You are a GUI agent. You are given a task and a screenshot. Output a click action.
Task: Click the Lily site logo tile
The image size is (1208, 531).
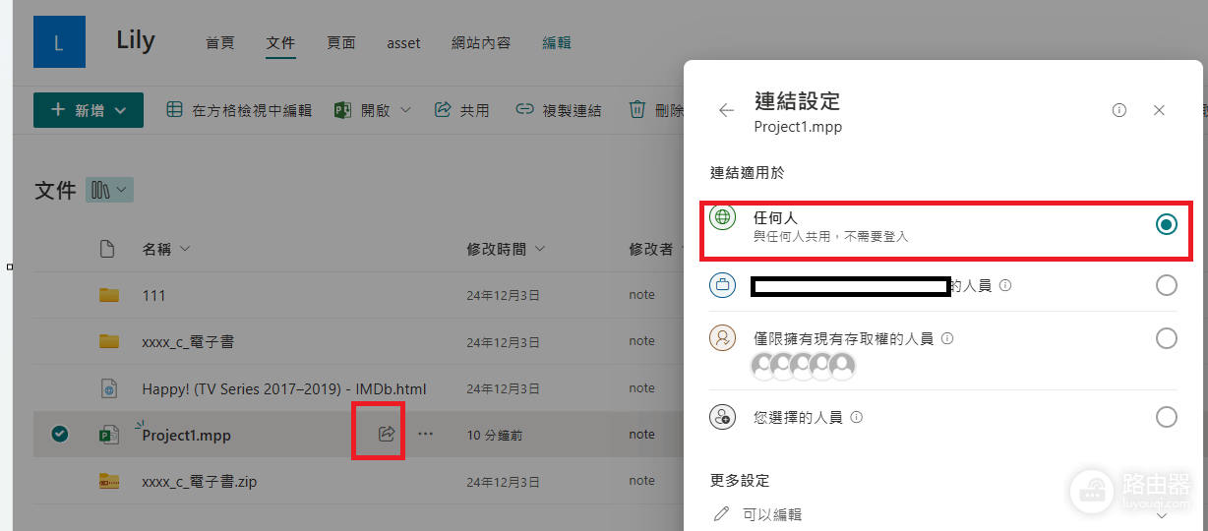pos(59,42)
